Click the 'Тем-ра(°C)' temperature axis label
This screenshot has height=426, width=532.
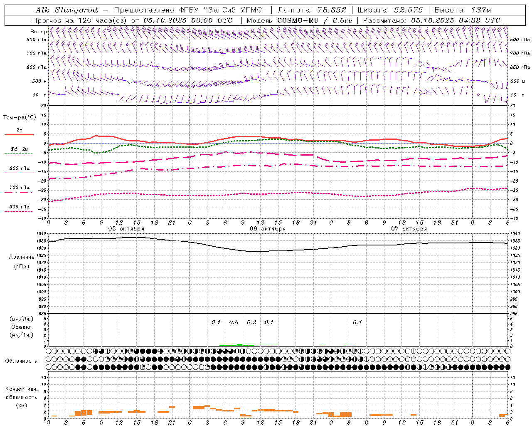[x=20, y=118]
